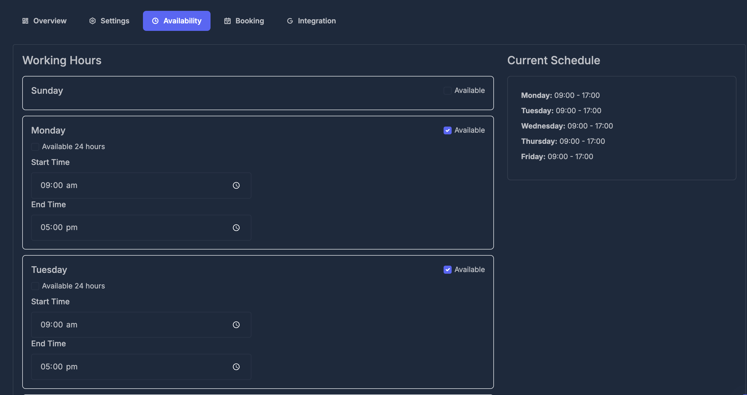The image size is (747, 395).
Task: Click the Integration Google icon
Action: click(290, 21)
